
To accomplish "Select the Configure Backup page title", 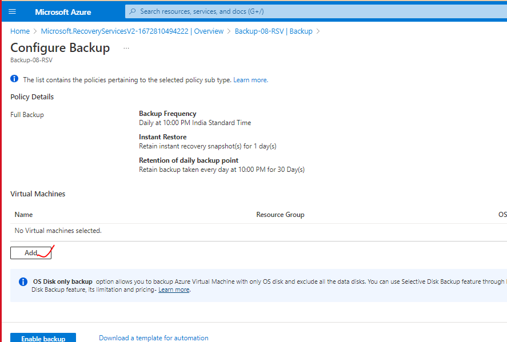I will click(x=60, y=48).
